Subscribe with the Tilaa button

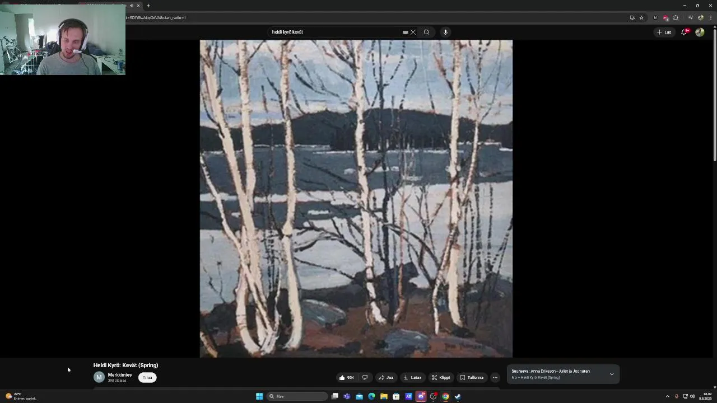(x=147, y=377)
